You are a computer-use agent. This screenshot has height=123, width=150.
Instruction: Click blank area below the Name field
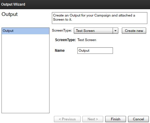point(100,84)
